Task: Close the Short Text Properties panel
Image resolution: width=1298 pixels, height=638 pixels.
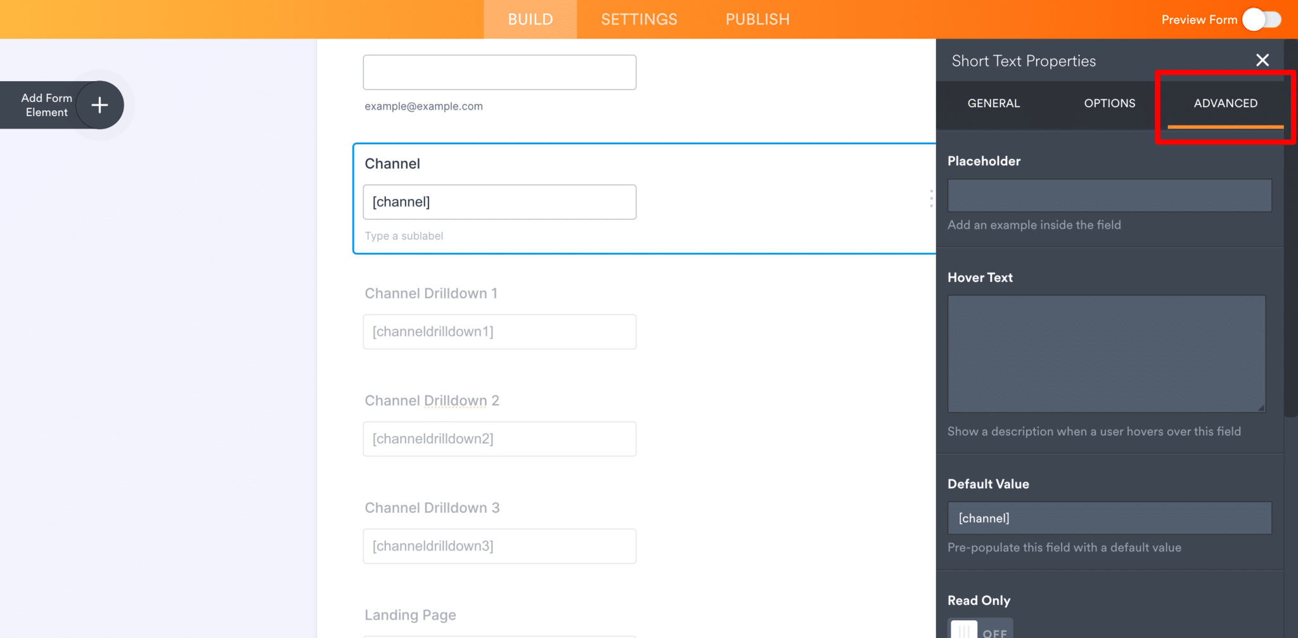Action: 1262,60
